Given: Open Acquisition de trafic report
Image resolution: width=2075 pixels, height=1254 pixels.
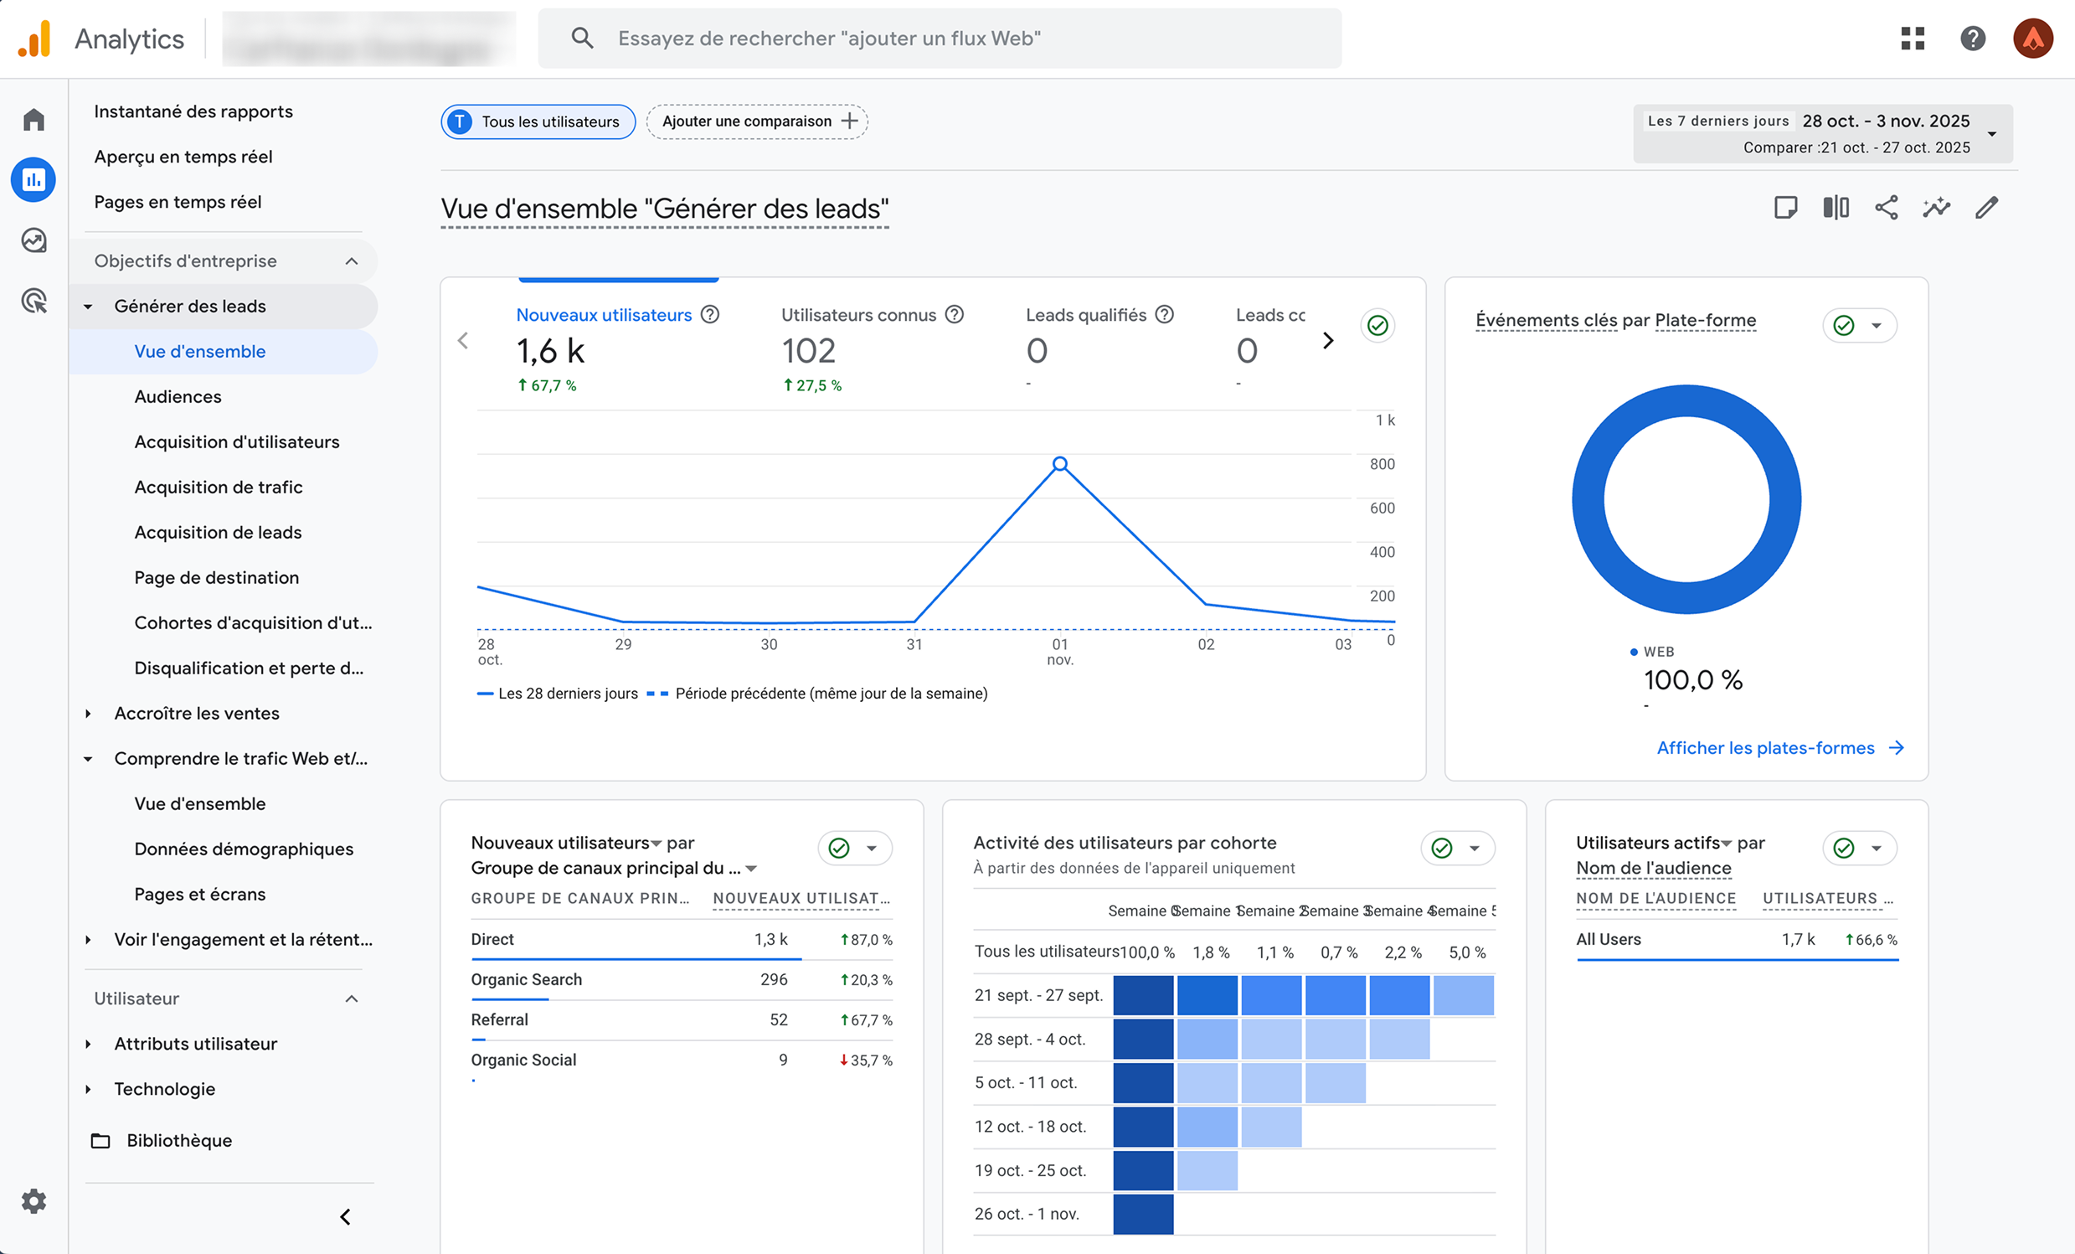Looking at the screenshot, I should [218, 487].
